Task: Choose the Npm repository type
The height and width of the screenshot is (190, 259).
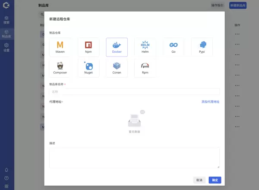Action: coord(88,47)
